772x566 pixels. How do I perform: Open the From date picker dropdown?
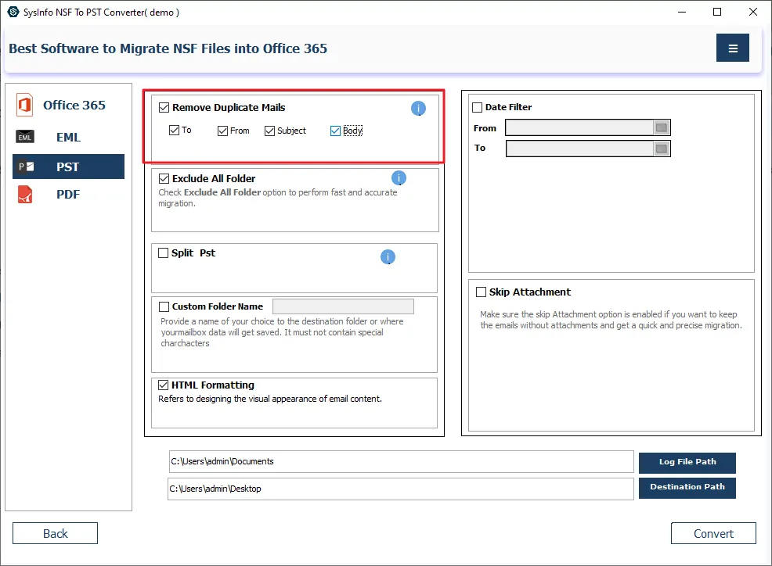tap(662, 128)
